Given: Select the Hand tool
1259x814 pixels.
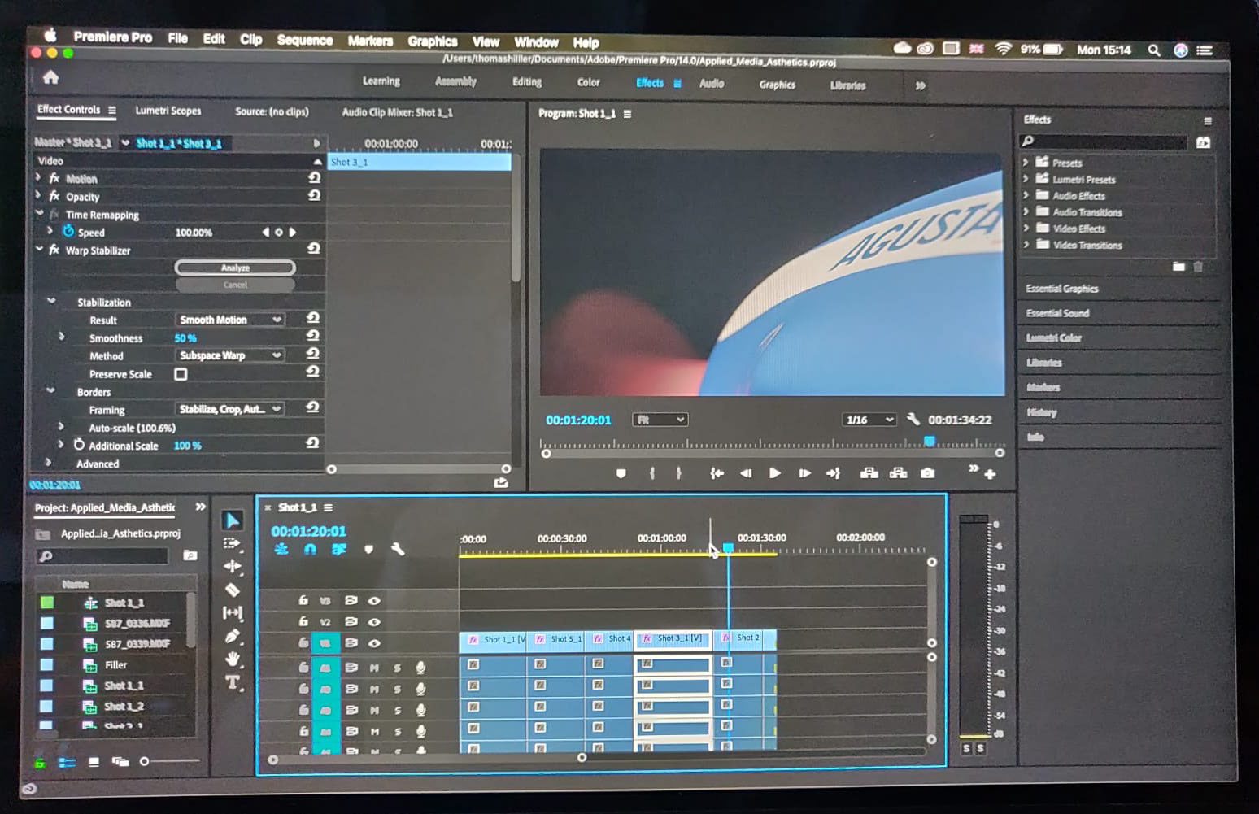Looking at the screenshot, I should click(x=233, y=659).
